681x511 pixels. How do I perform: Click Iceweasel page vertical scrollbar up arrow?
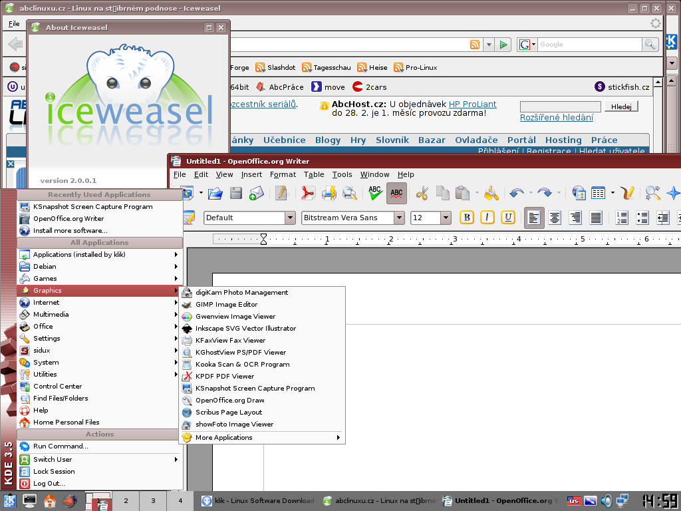(658, 82)
